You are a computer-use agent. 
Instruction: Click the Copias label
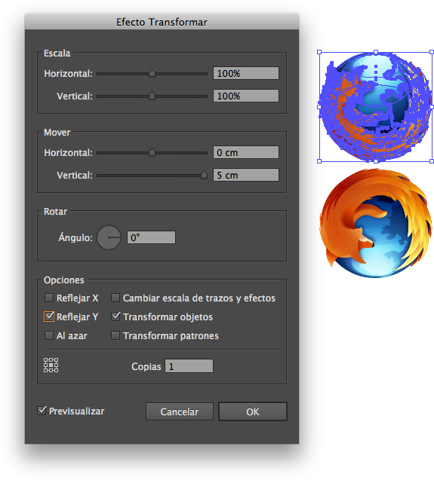(146, 366)
